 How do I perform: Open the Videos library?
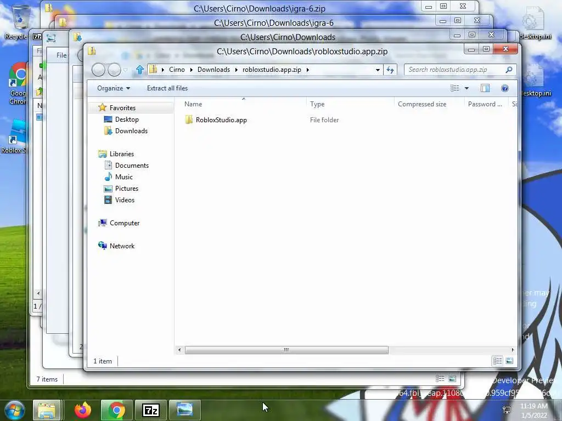pyautogui.click(x=125, y=200)
